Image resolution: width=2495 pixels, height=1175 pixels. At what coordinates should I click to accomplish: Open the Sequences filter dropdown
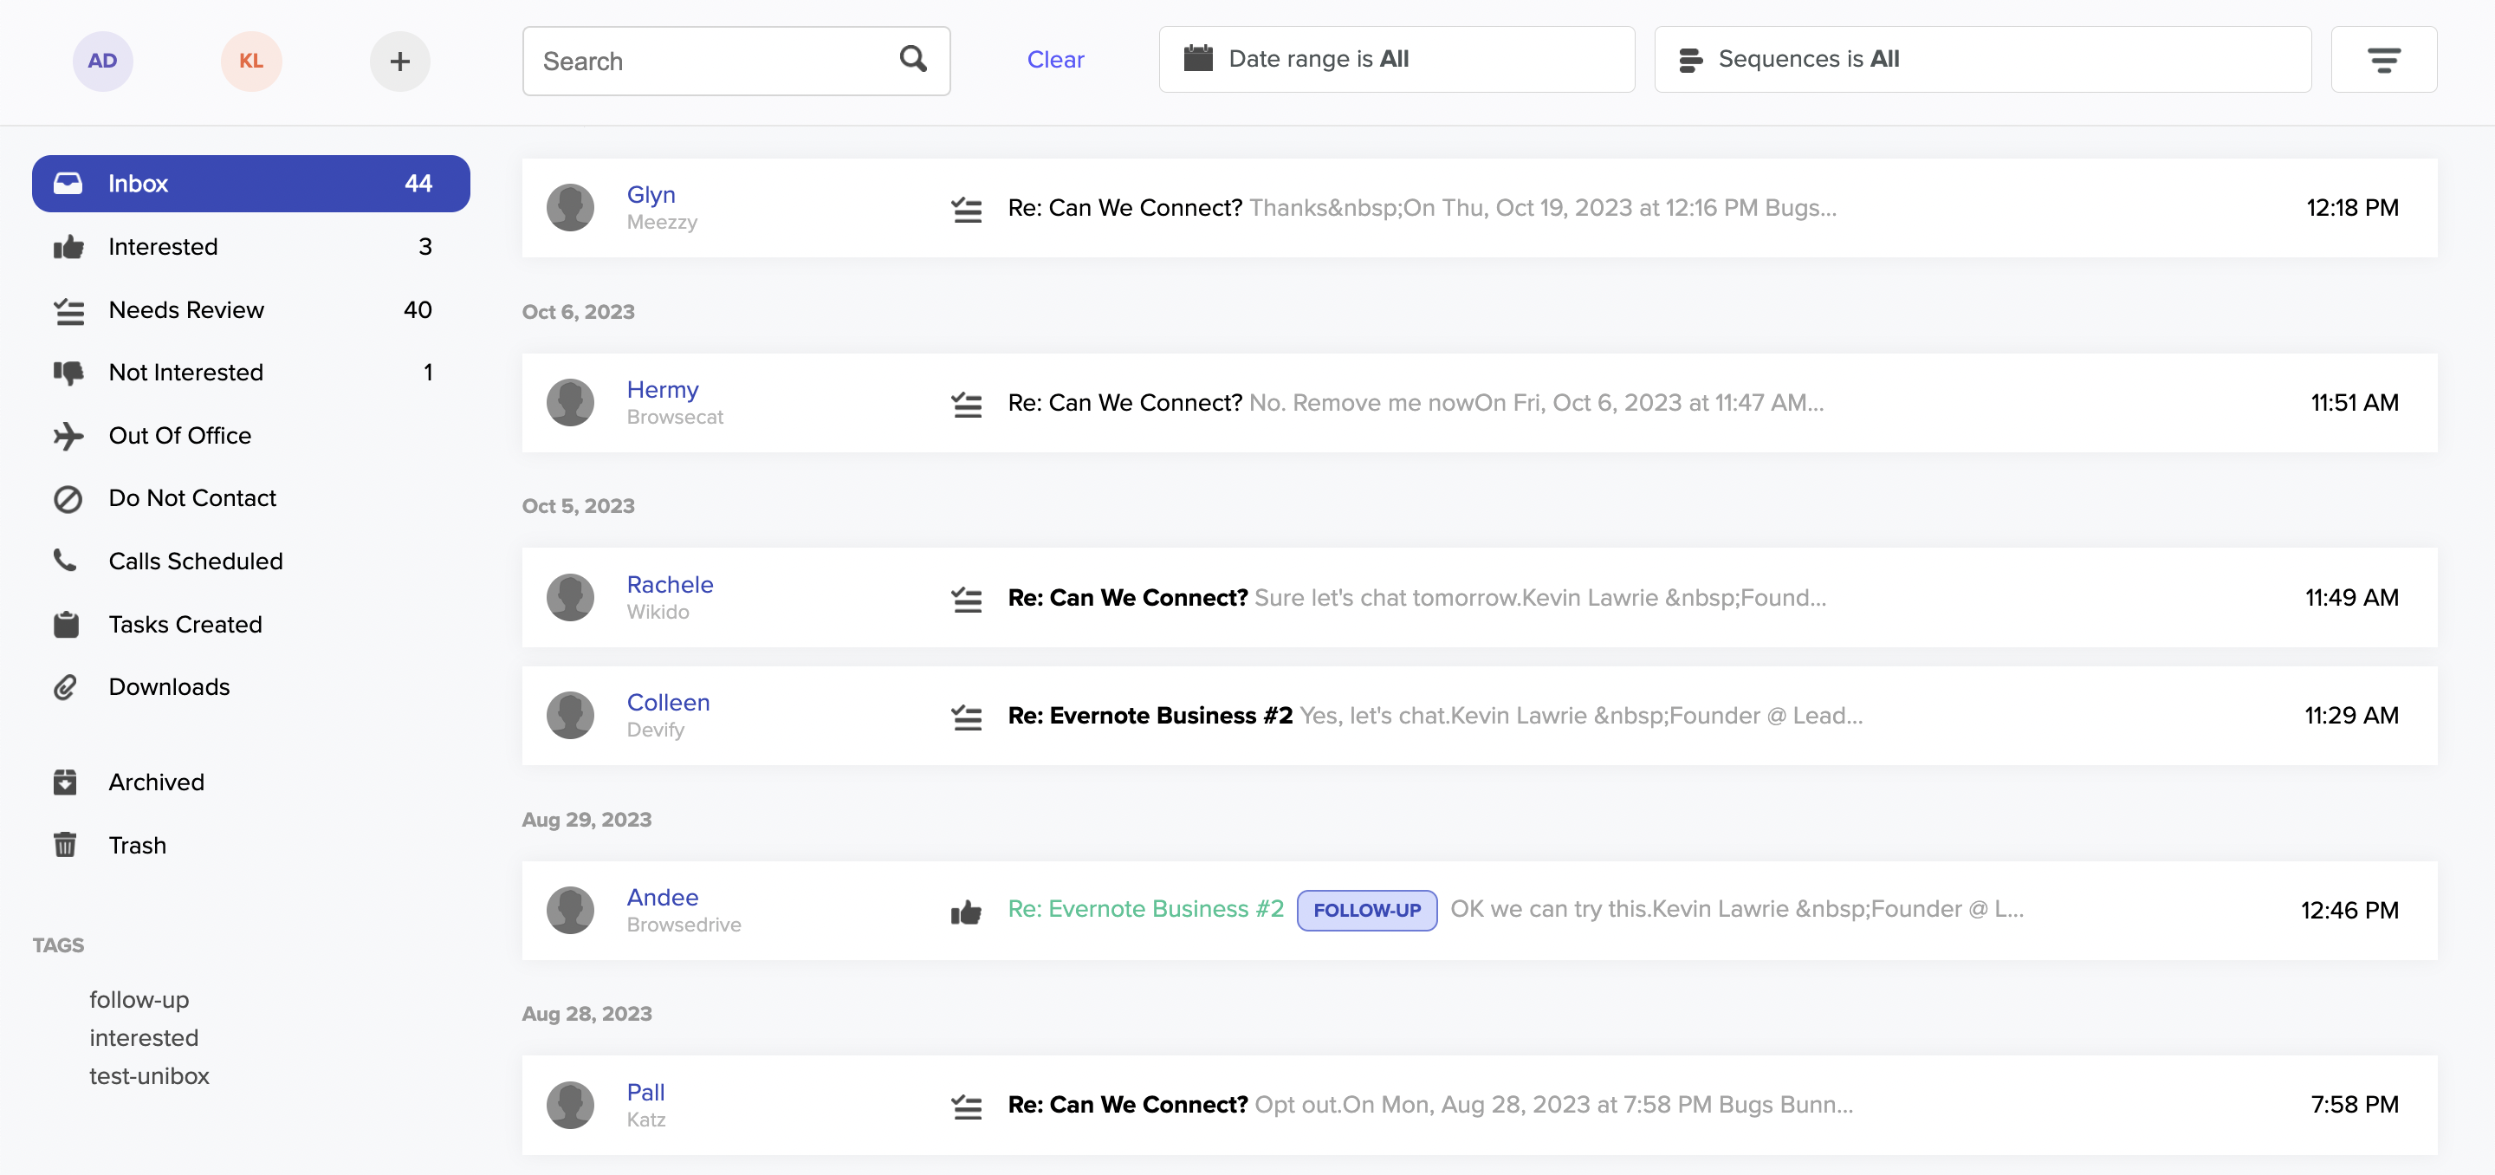1983,60
